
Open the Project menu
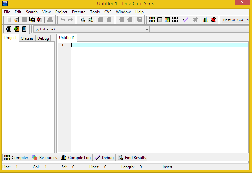point(61,12)
